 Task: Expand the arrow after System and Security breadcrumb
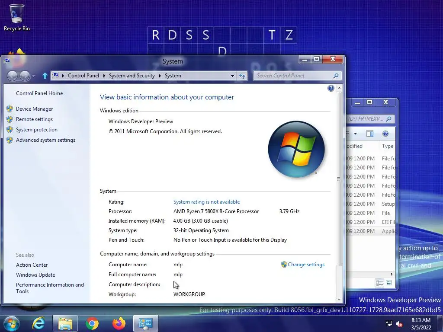[x=160, y=76]
